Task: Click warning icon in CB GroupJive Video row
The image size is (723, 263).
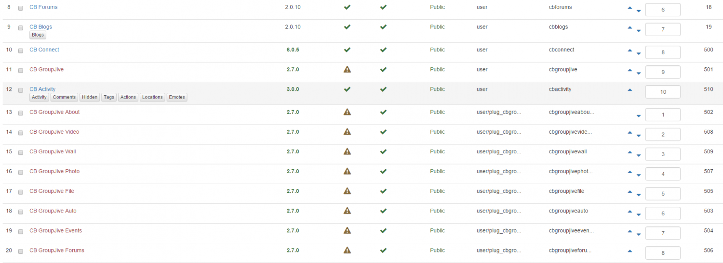Action: coord(347,132)
